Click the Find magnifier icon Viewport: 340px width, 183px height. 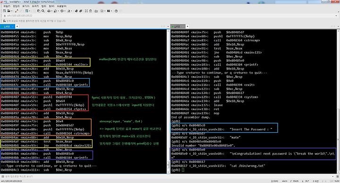point(43,11)
